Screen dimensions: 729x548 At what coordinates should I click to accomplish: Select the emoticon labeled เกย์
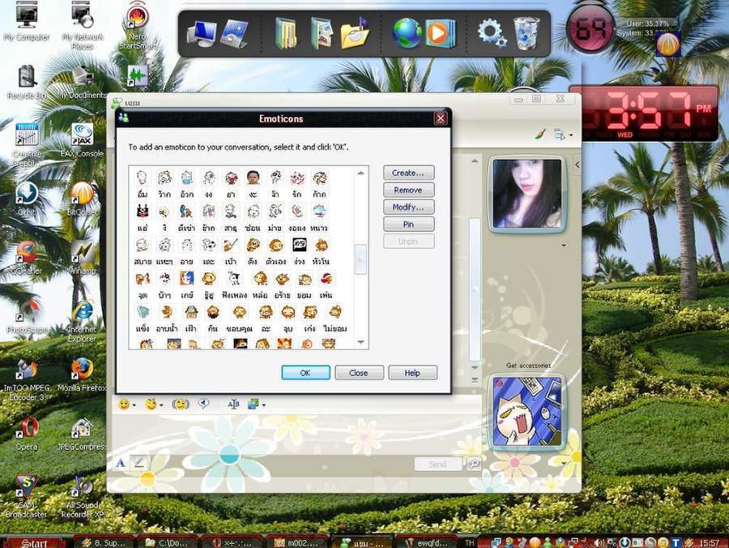click(x=187, y=278)
